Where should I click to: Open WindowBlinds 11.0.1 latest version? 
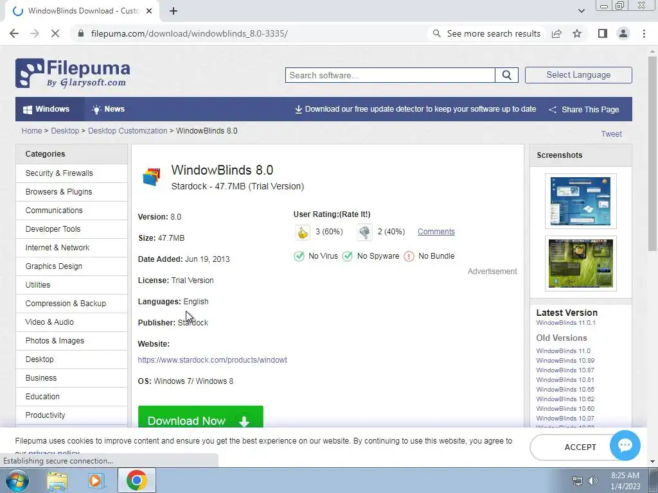click(x=565, y=323)
